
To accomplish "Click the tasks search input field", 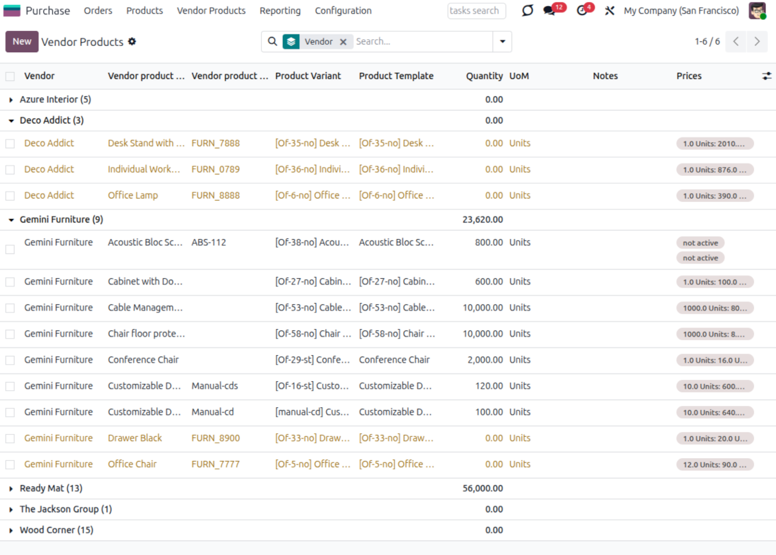I will (476, 11).
